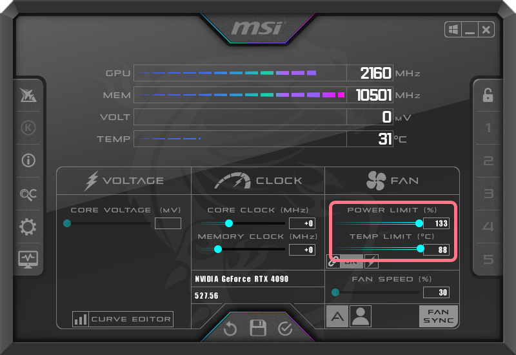516x355 pixels.
Task: Click the Memory Clock slider knob
Action: 218,249
